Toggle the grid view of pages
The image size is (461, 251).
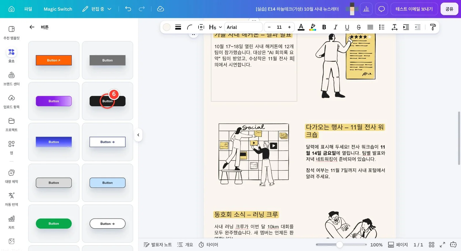431,245
